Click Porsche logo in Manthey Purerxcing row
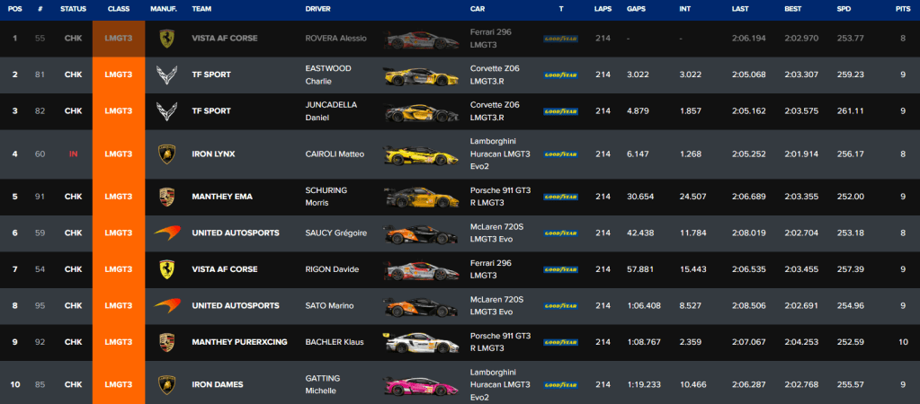 pos(166,342)
